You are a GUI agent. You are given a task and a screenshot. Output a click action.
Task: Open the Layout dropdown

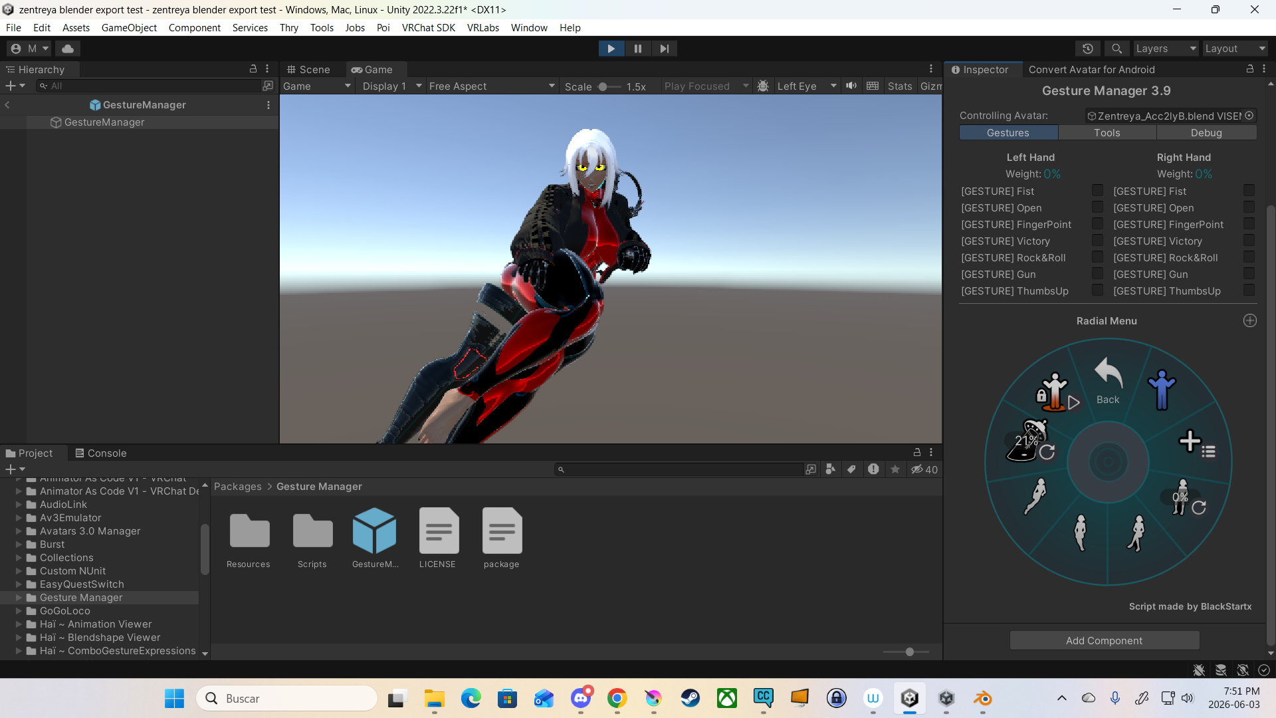point(1235,49)
